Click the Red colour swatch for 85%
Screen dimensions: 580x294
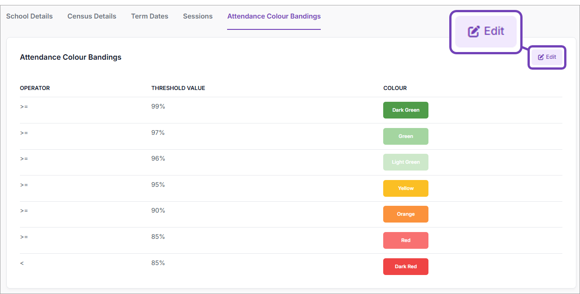[x=405, y=240]
